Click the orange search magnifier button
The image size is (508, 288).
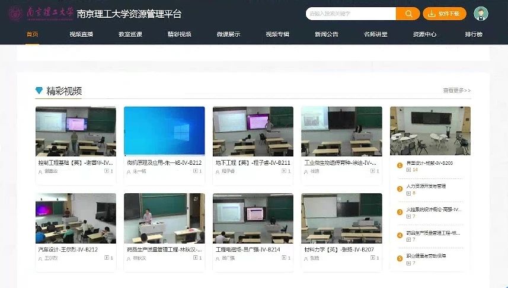point(408,14)
